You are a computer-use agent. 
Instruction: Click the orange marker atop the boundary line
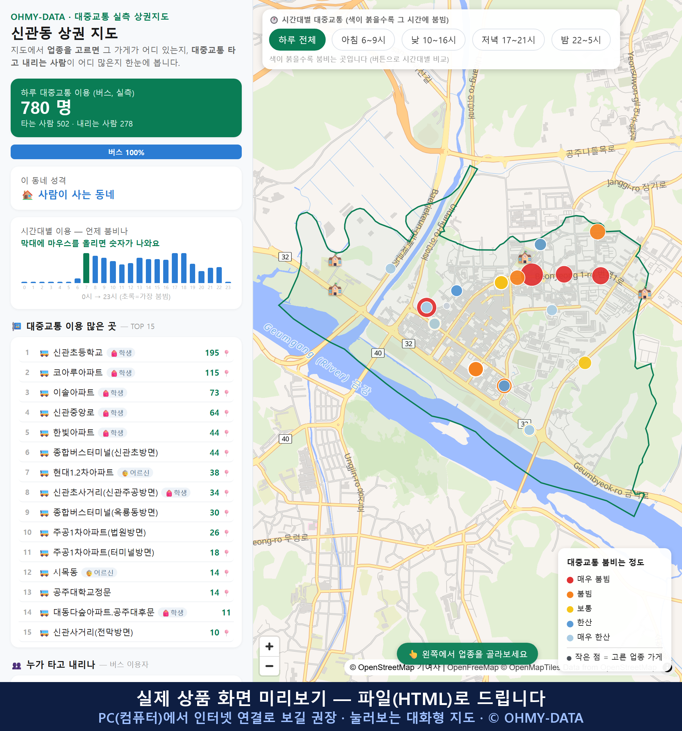pyautogui.click(x=597, y=232)
